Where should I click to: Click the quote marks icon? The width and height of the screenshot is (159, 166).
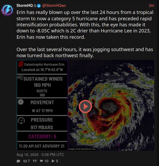click(x=35, y=161)
